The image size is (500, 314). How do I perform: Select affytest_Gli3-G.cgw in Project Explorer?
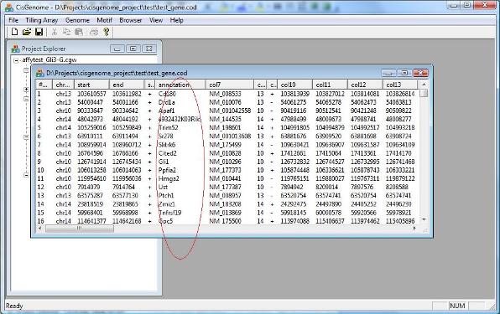(49, 59)
